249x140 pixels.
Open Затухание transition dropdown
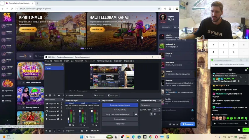(x=150, y=105)
